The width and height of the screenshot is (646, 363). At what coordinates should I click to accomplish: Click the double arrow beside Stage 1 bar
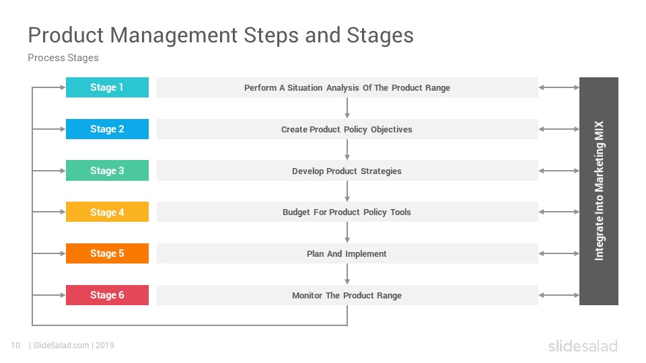(559, 87)
